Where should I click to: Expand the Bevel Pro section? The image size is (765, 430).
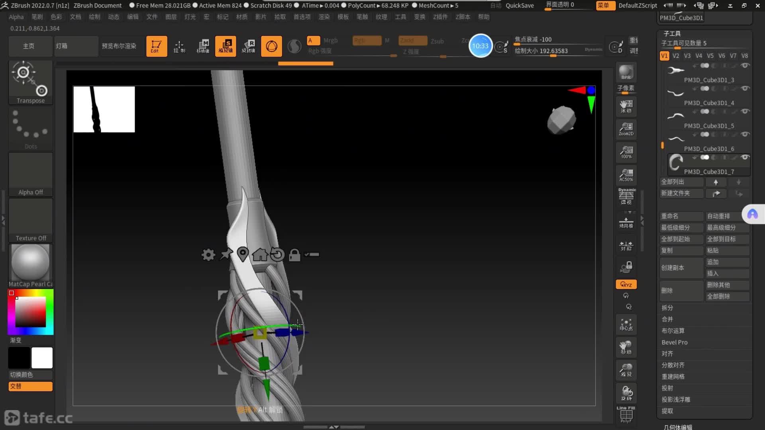pyautogui.click(x=674, y=342)
